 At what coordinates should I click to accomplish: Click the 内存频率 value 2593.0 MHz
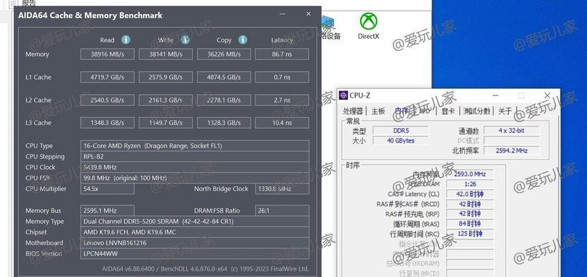tap(470, 175)
